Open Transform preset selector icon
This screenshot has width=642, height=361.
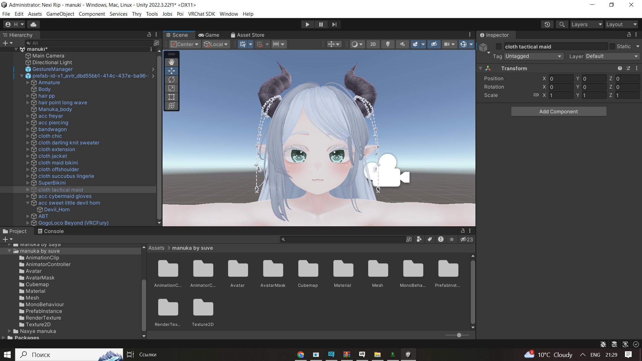628,68
